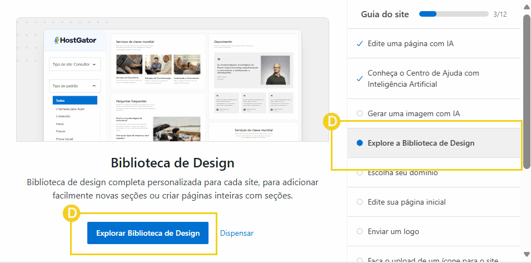
Task: Open the Escolha seu domínio step
Action: pyautogui.click(x=434, y=172)
